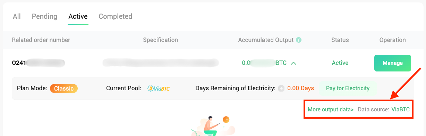Image resolution: width=426 pixels, height=136 pixels.
Task: Click the Active status text
Action: point(340,63)
